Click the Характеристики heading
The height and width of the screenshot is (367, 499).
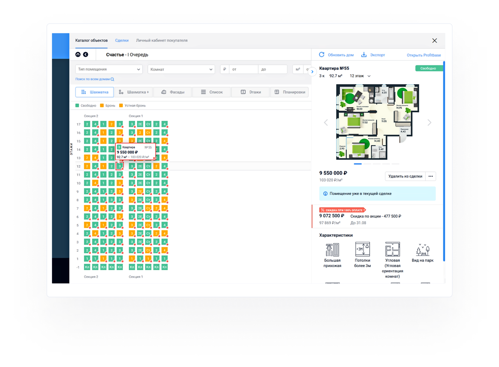336,235
